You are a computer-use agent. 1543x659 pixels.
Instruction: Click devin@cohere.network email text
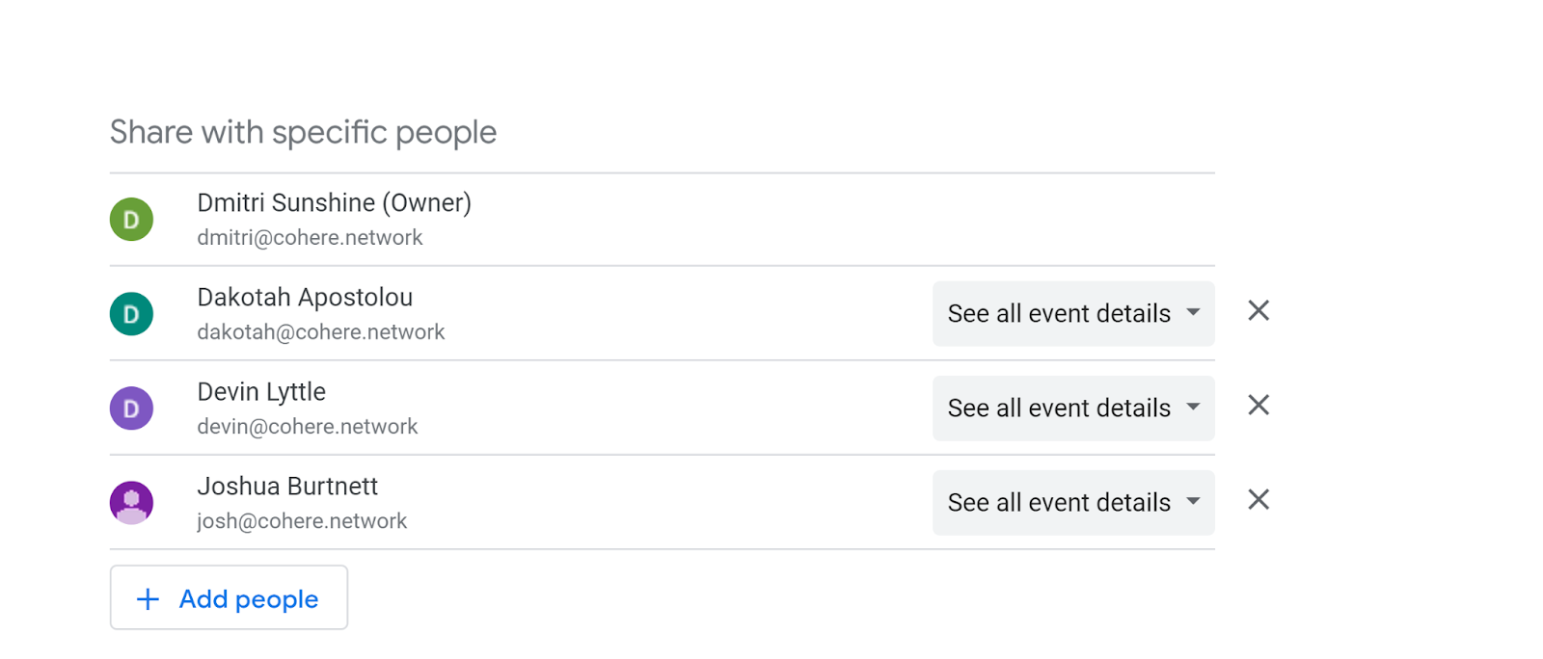(308, 427)
